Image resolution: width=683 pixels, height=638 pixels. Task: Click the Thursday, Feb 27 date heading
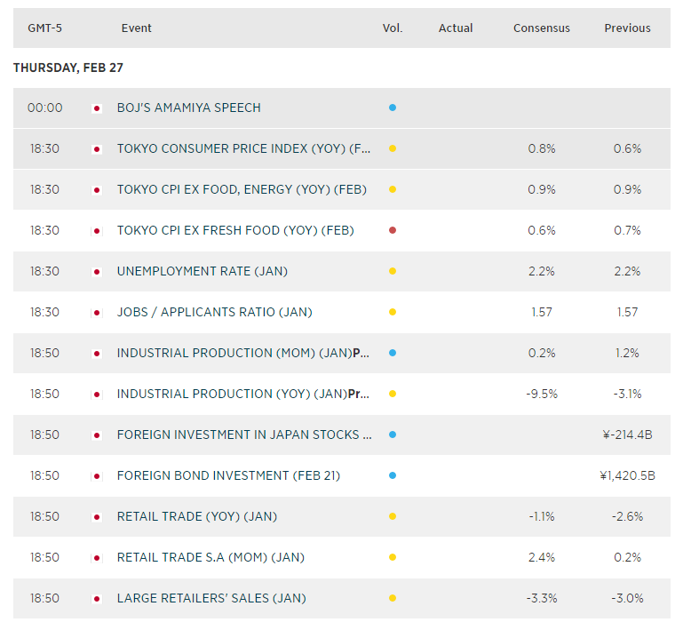68,68
